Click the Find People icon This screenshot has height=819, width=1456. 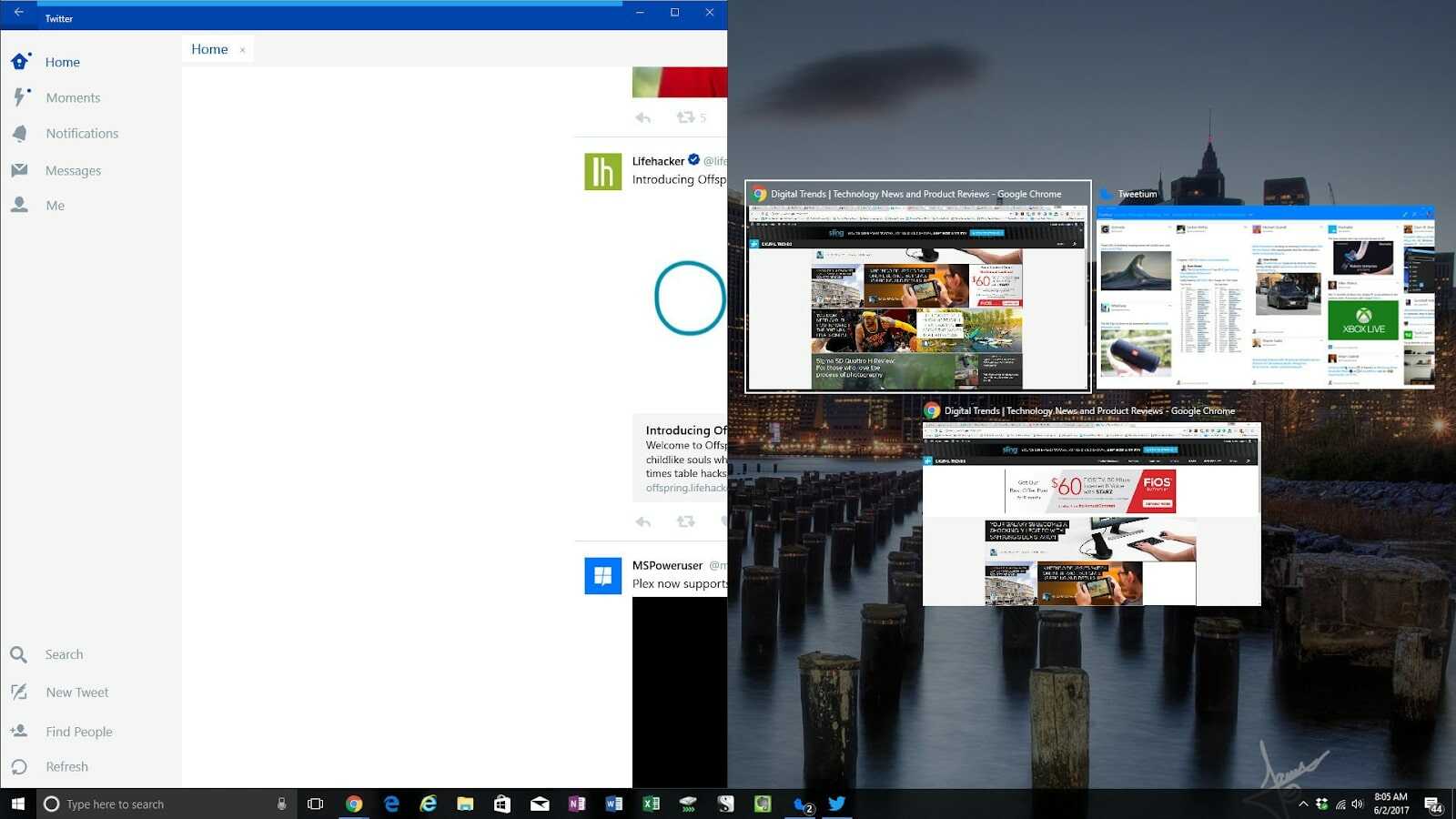coord(20,731)
